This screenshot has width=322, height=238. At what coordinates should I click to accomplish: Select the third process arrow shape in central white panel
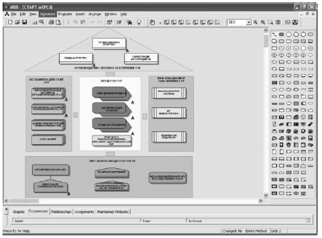[x=111, y=125]
